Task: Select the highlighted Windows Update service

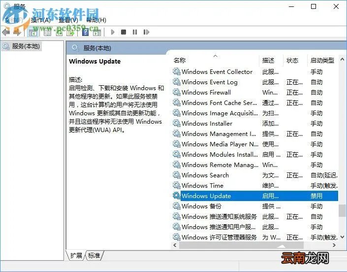Action: [x=255, y=196]
